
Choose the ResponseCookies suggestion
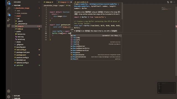(x=96, y=57)
